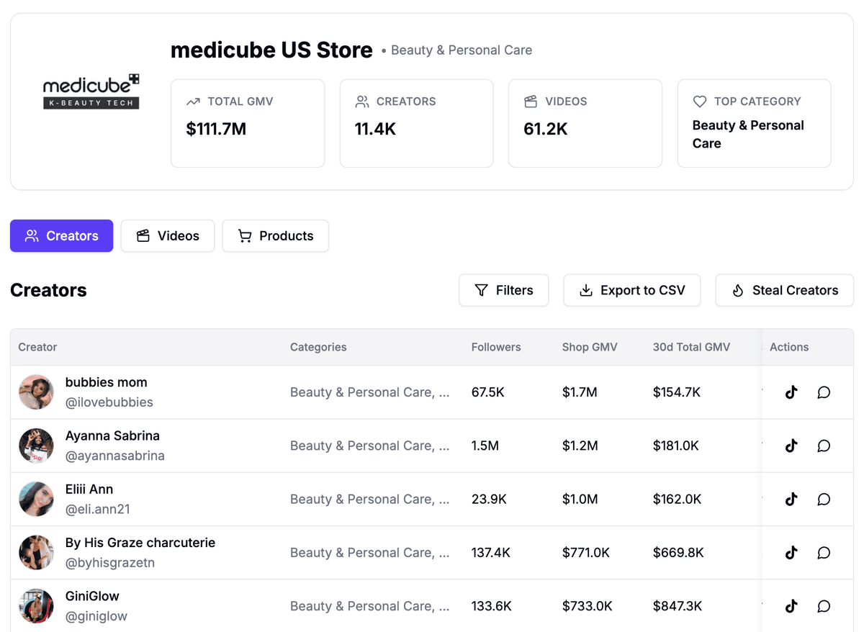The width and height of the screenshot is (864, 632).
Task: Switch to the Videos tab
Action: [x=168, y=235]
